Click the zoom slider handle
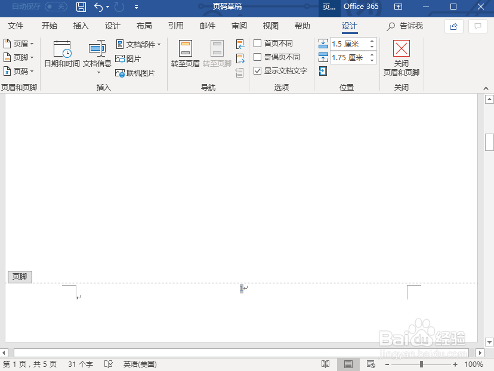This screenshot has height=371, width=494. coord(421,364)
